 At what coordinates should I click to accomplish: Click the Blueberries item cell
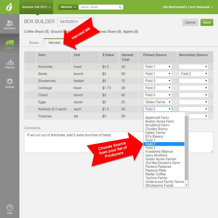(x=54, y=81)
